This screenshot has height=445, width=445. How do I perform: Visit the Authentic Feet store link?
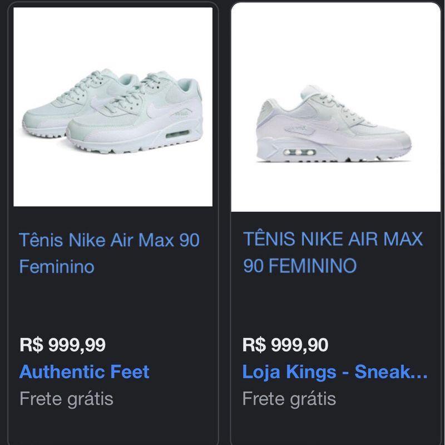tap(85, 372)
